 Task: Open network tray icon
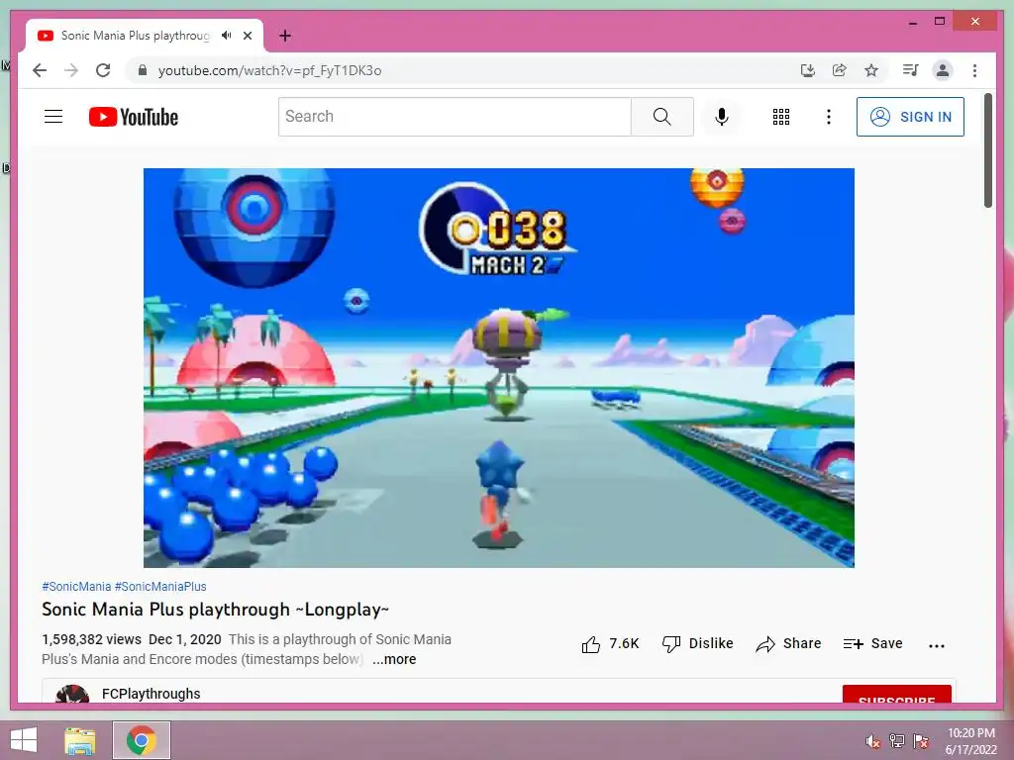(897, 740)
